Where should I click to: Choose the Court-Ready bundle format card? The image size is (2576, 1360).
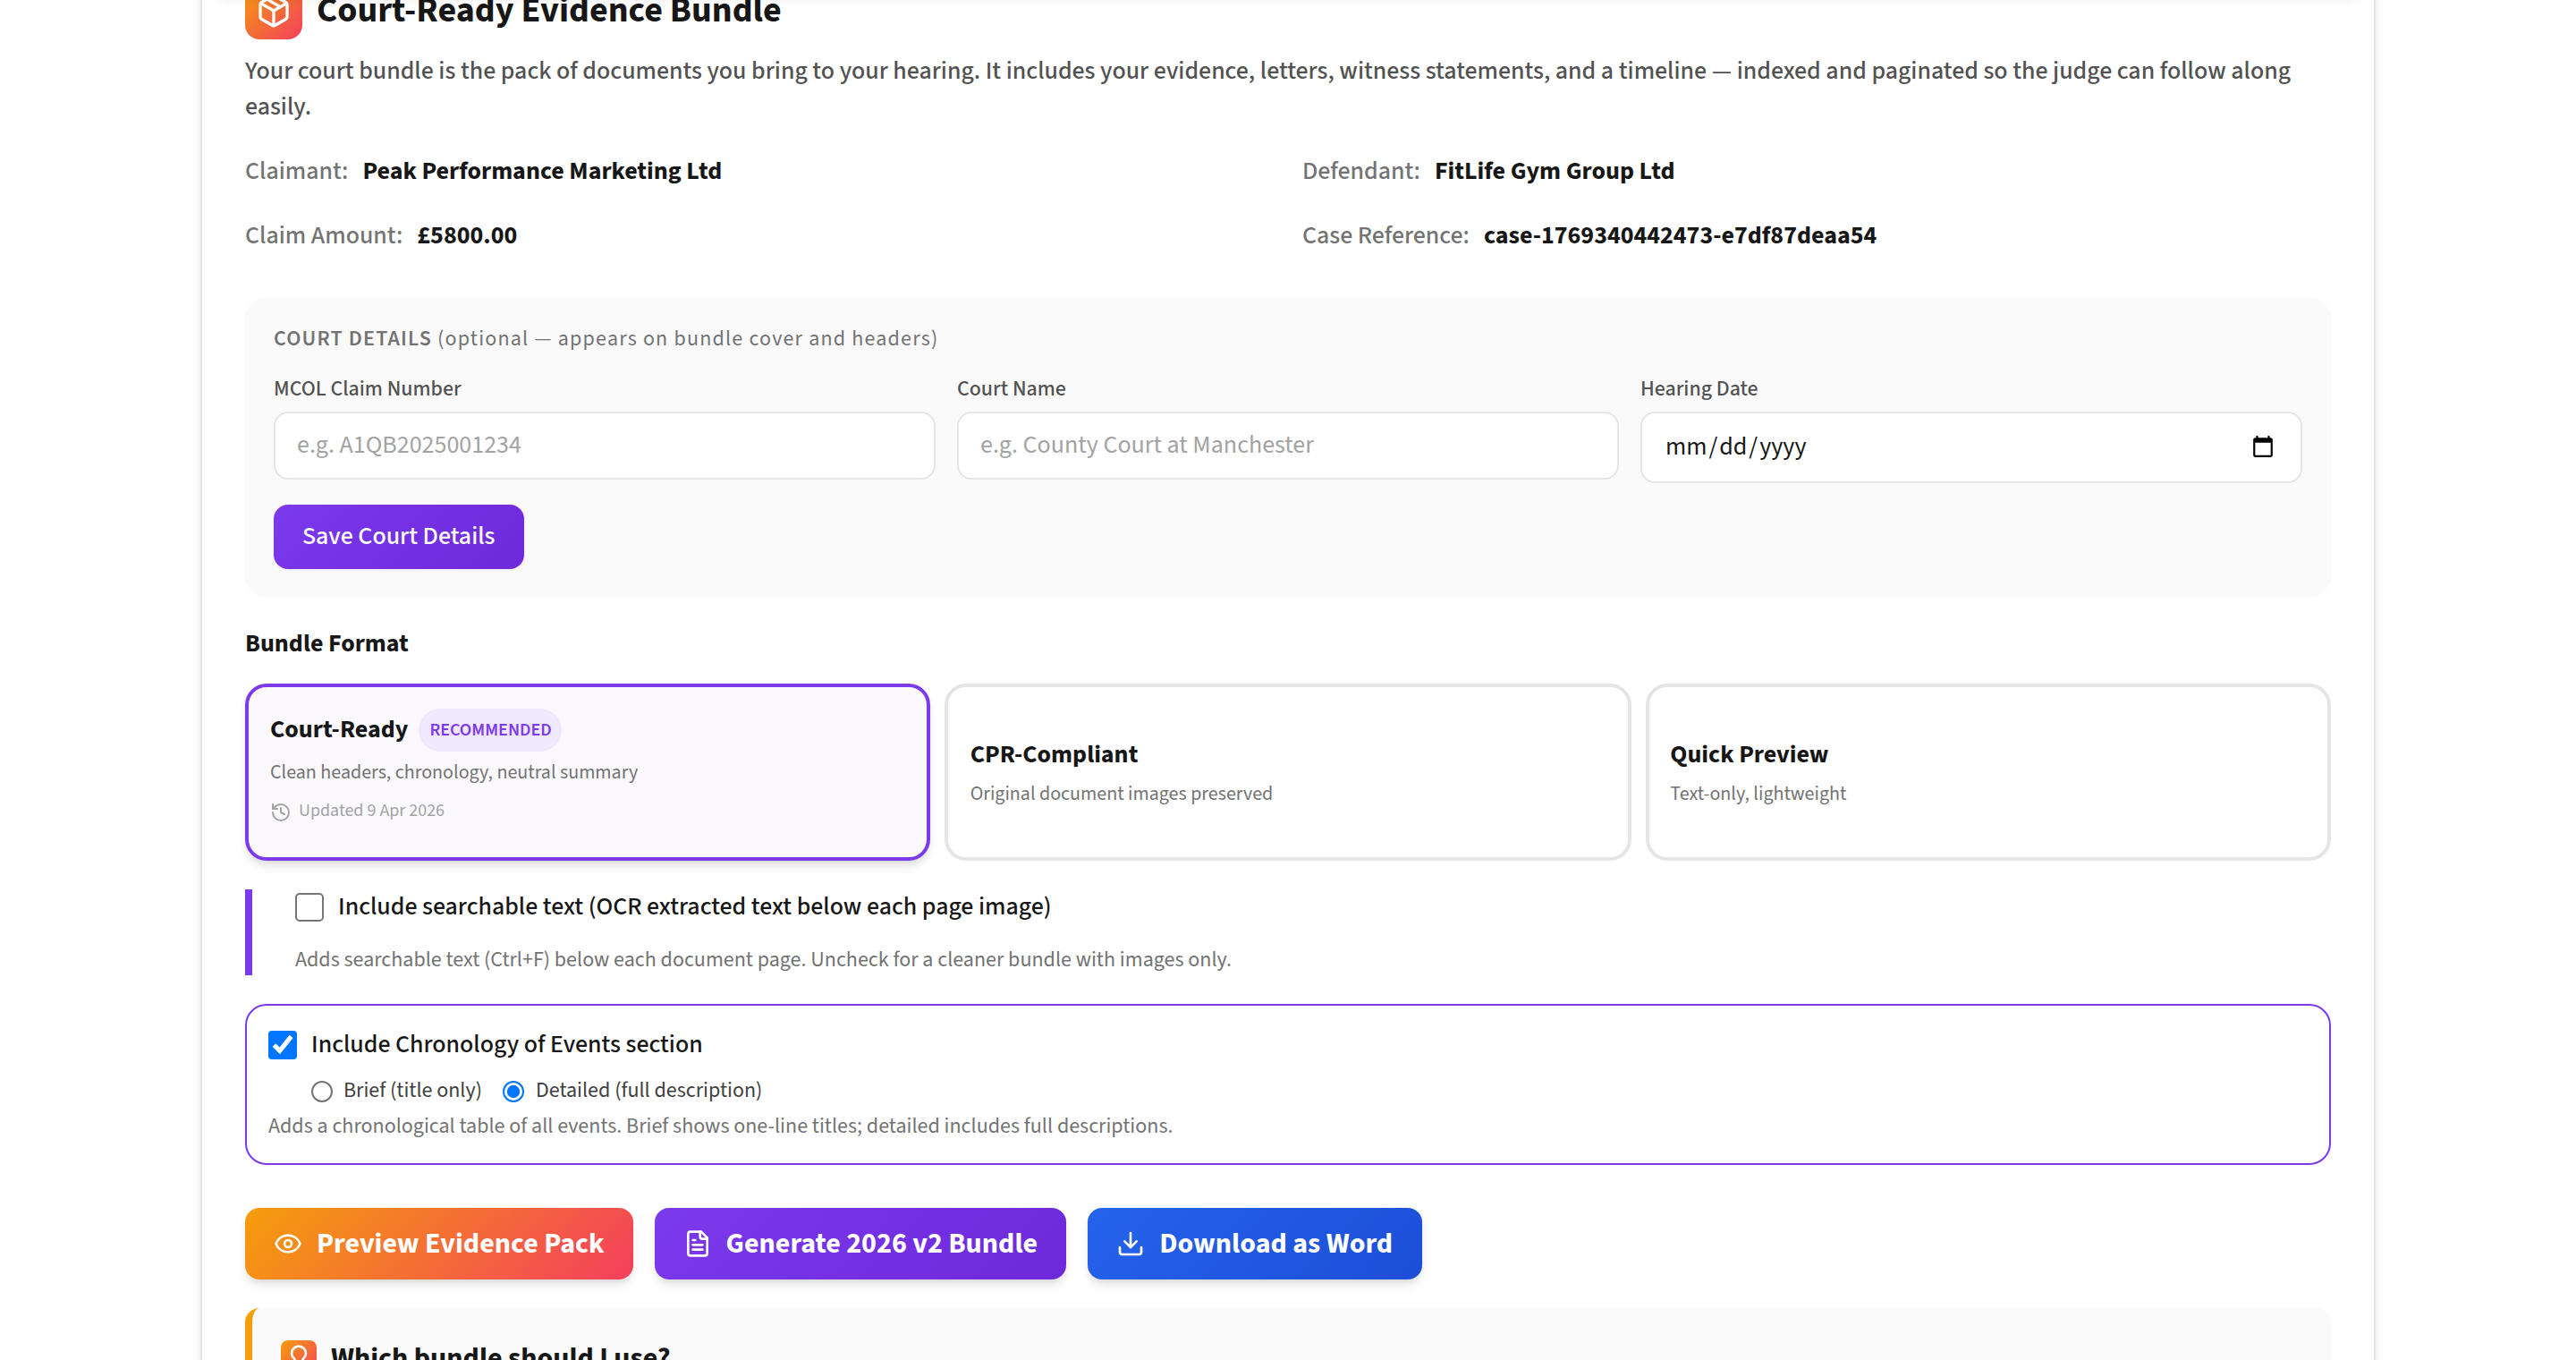pyautogui.click(x=587, y=772)
